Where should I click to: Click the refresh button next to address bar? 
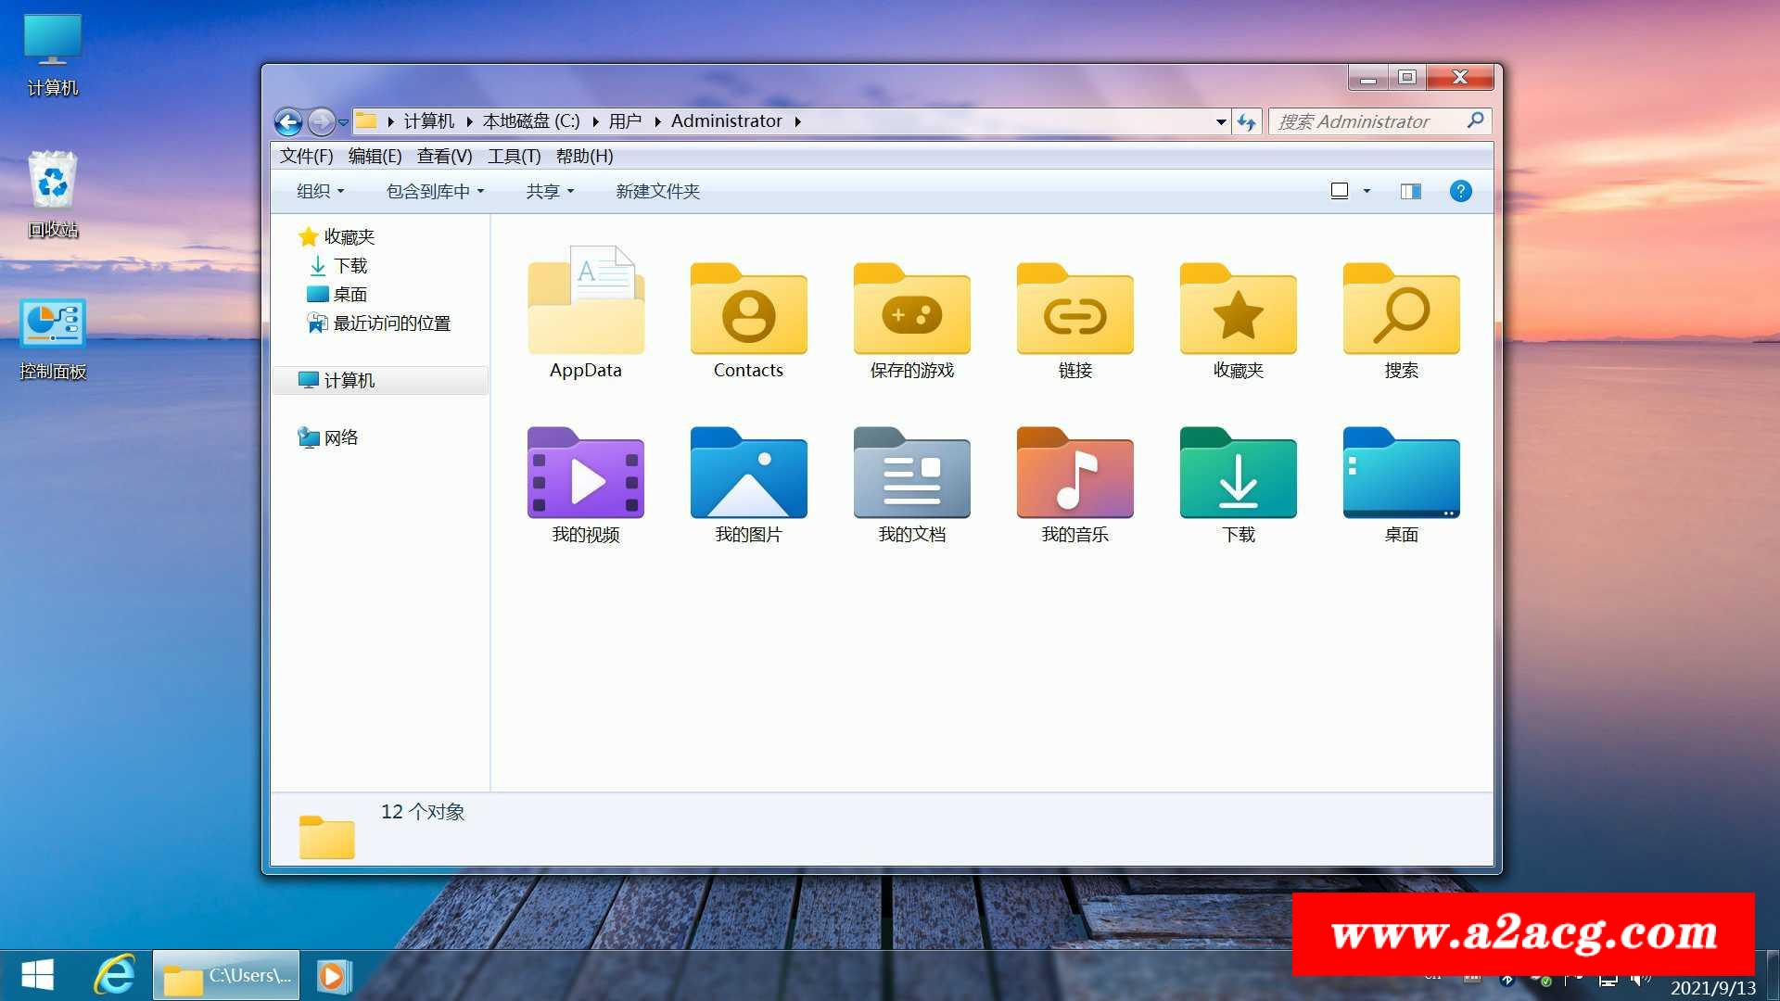click(1246, 121)
